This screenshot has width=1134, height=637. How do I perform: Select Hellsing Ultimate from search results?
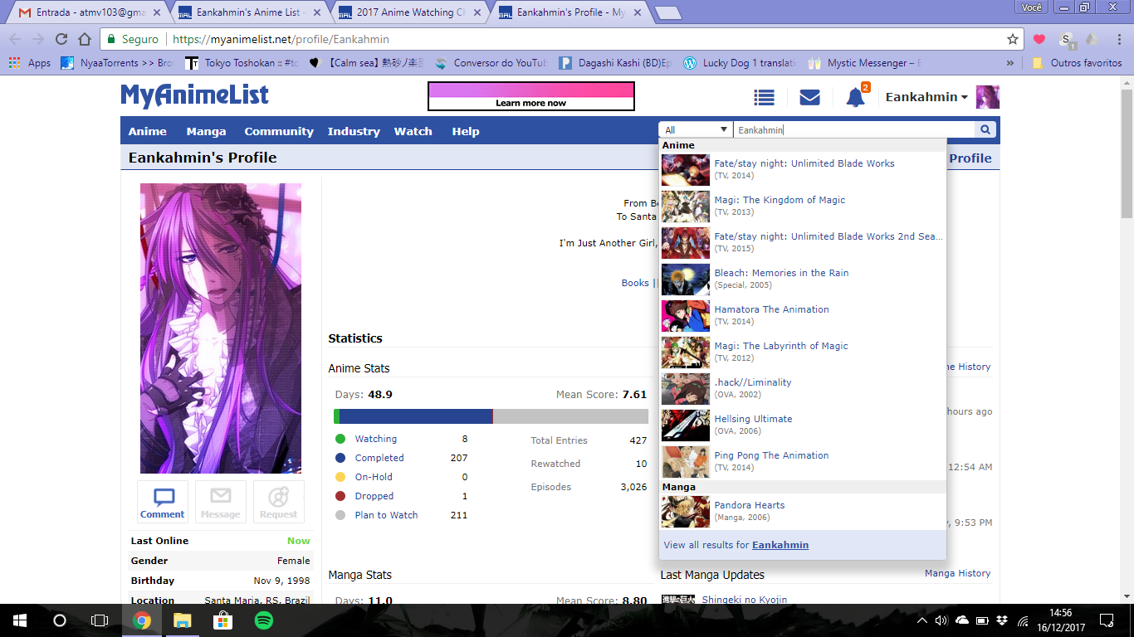(x=753, y=419)
